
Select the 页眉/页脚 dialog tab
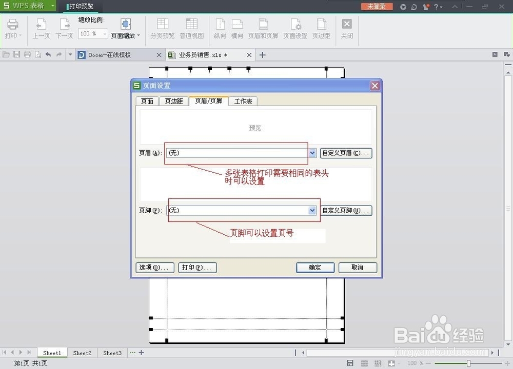[x=209, y=101]
